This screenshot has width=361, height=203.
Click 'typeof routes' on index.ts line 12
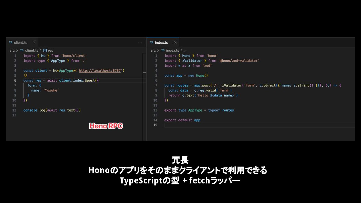click(x=221, y=110)
